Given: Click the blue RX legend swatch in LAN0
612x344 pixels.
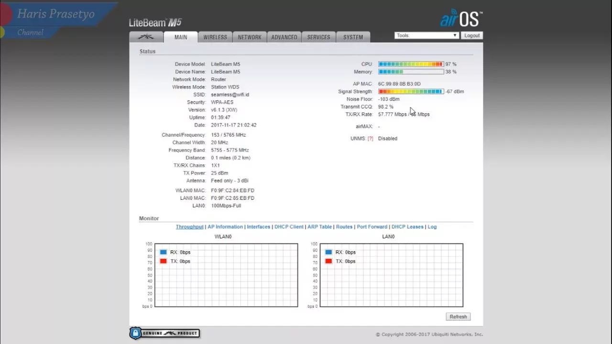Looking at the screenshot, I should pyautogui.click(x=328, y=252).
